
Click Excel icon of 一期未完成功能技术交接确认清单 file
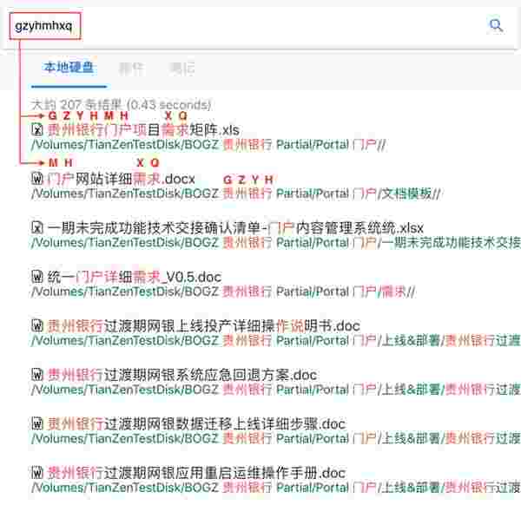point(37,227)
